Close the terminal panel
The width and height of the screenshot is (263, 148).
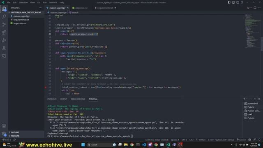tap(259, 99)
